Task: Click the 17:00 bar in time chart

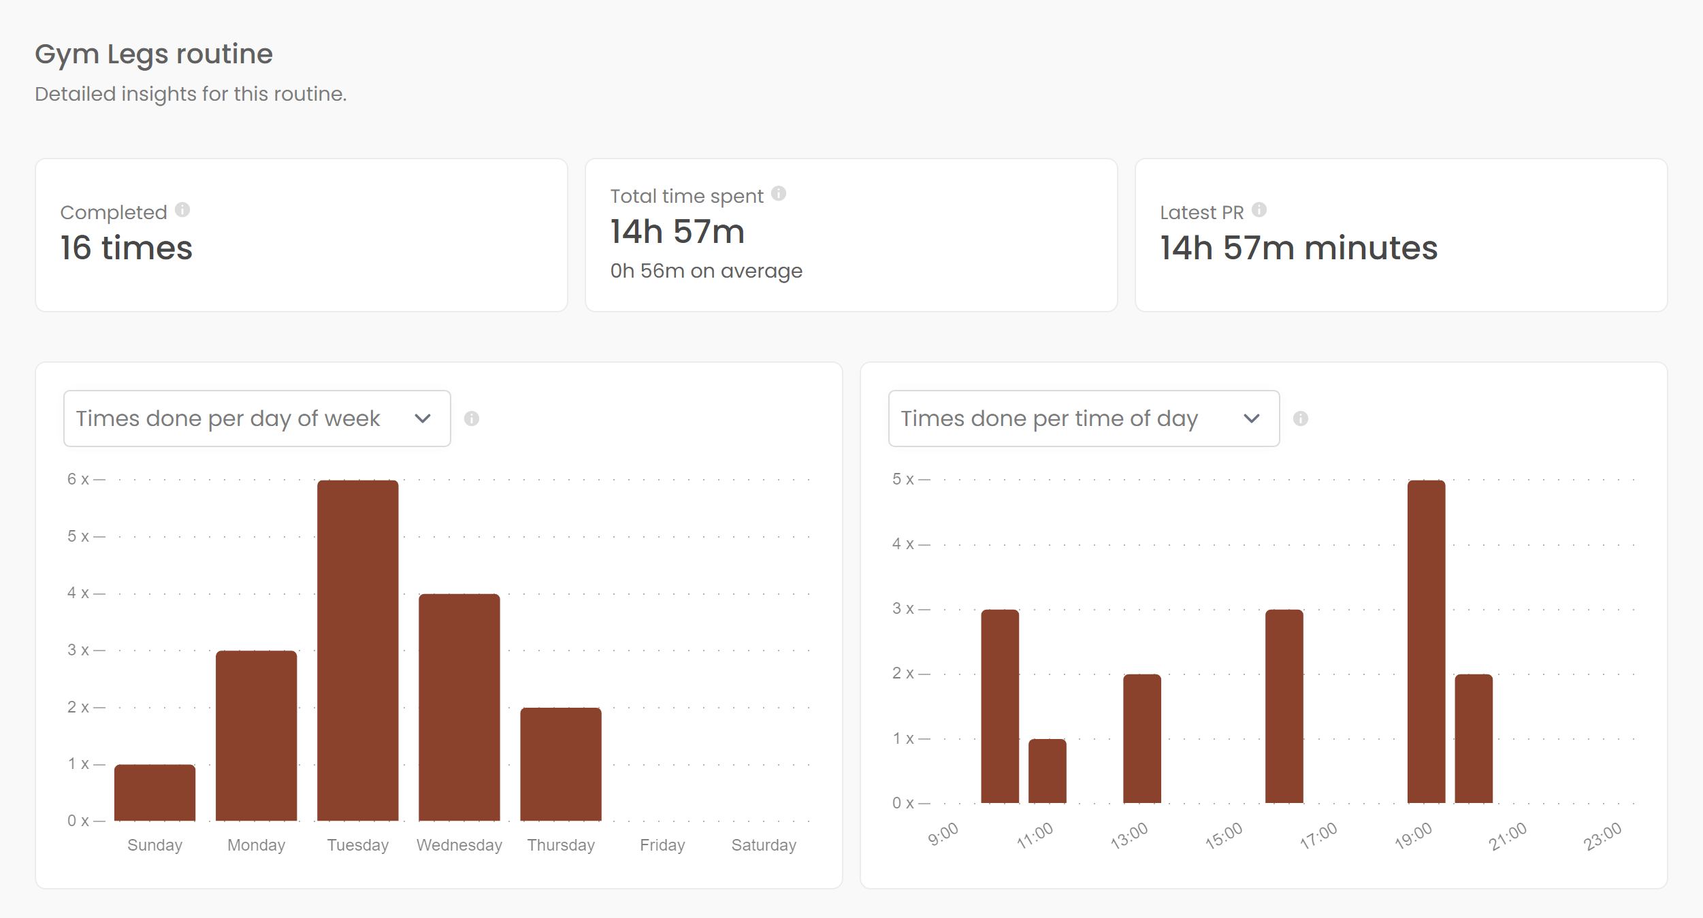Action: (x=1284, y=706)
